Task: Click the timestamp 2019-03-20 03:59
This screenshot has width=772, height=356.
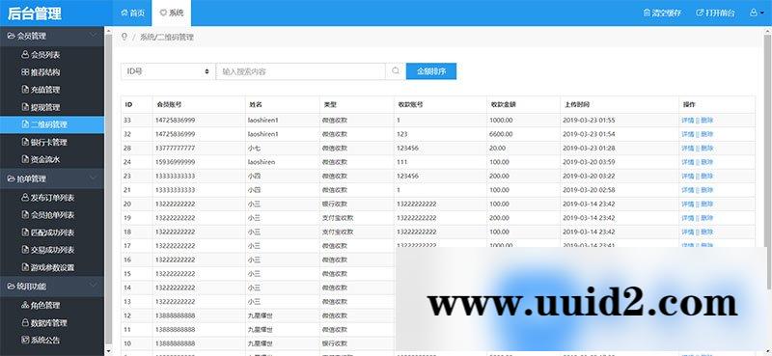Action: tap(589, 162)
